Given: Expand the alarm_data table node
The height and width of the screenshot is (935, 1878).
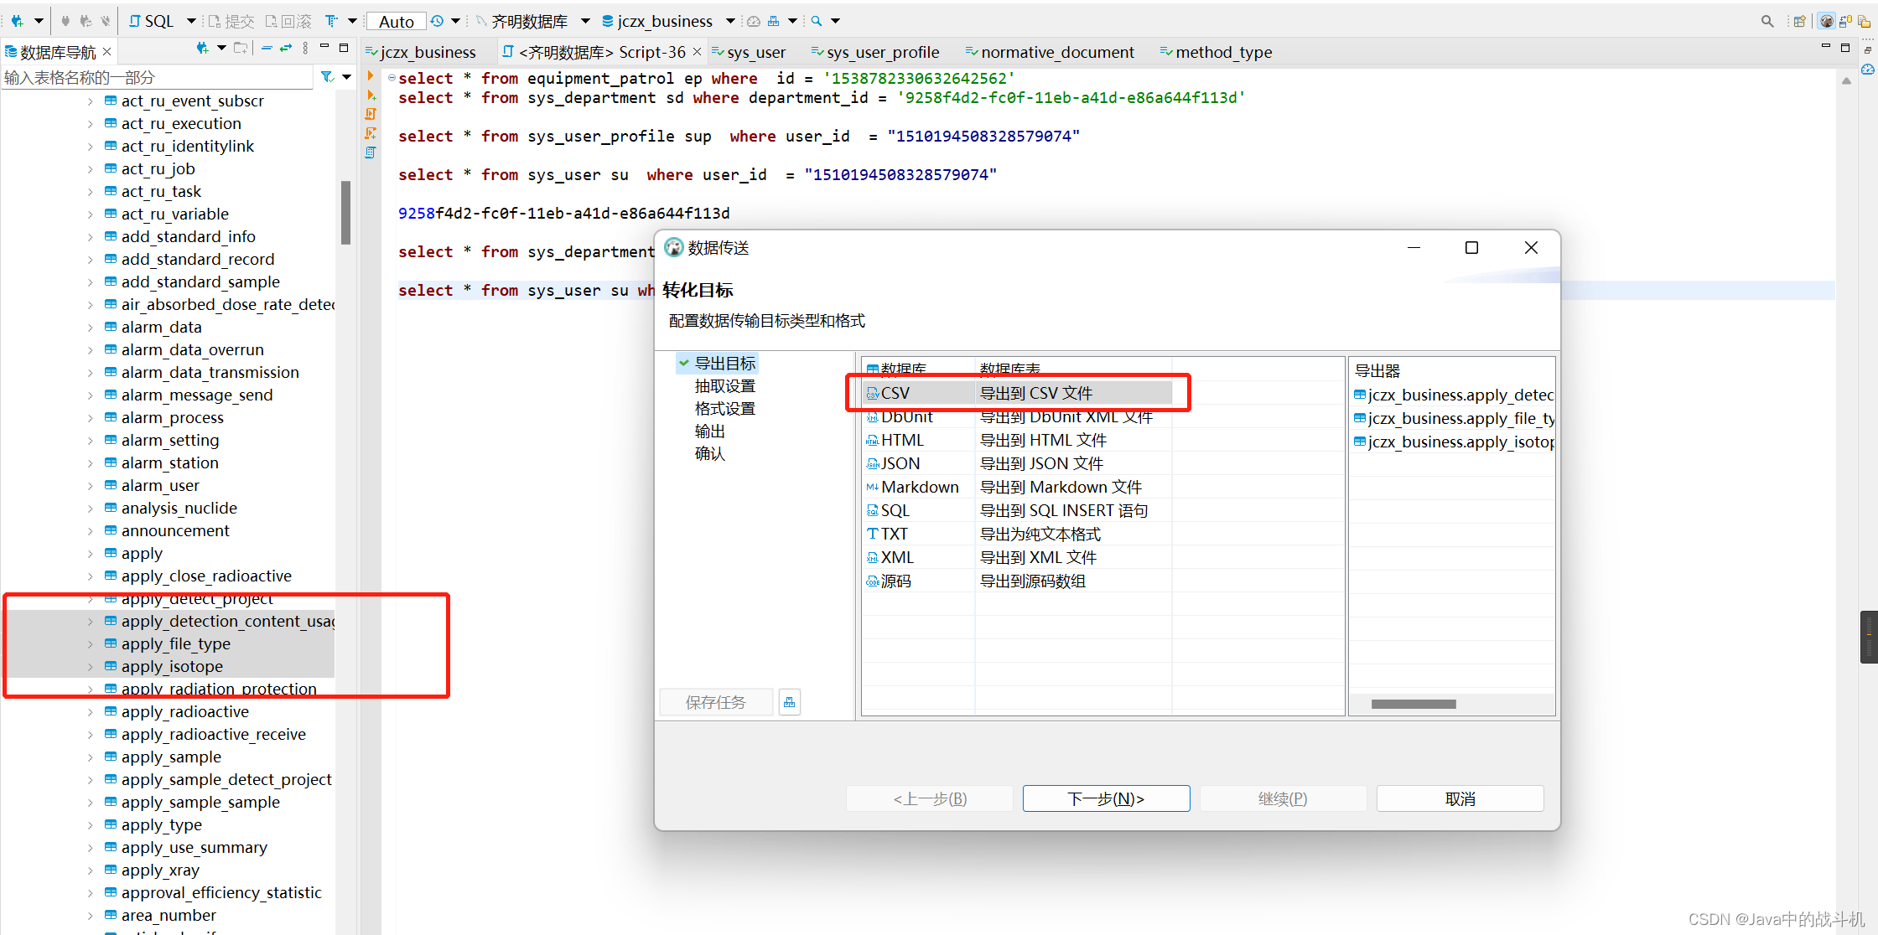Looking at the screenshot, I should coord(91,328).
